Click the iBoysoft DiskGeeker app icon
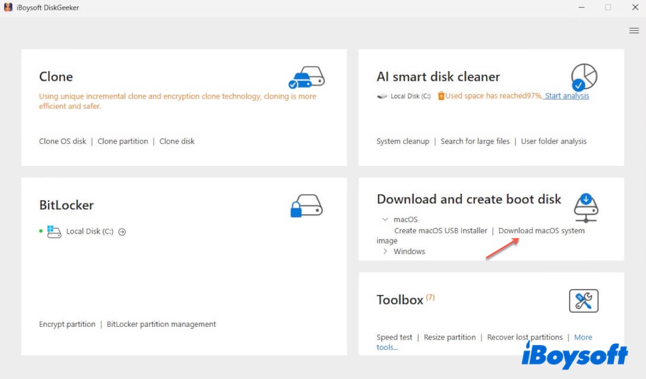Screen dimensions: 646x379 (8, 8)
